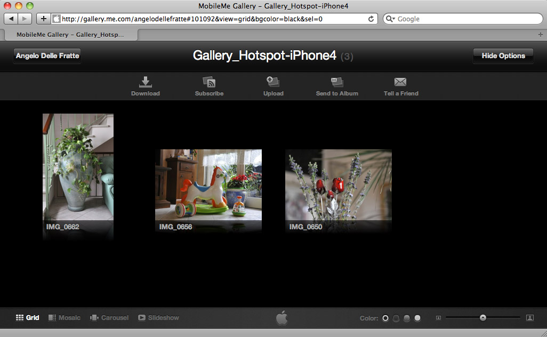Screen dimensions: 547x337
Task: Open the Upload option
Action: click(x=273, y=86)
